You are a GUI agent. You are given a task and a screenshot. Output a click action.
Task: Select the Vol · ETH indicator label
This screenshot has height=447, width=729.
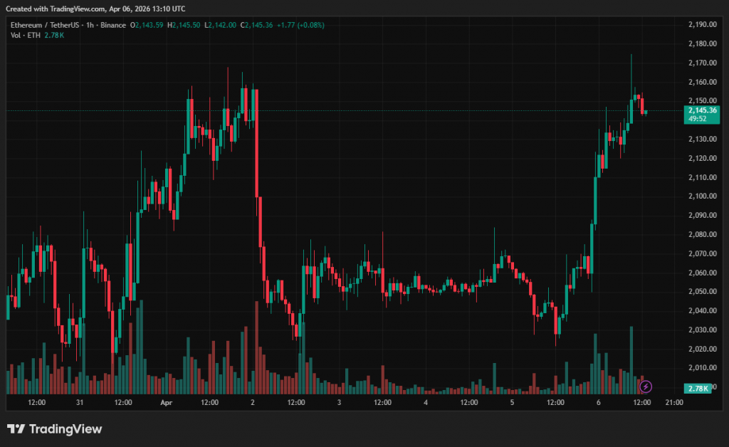(25, 35)
